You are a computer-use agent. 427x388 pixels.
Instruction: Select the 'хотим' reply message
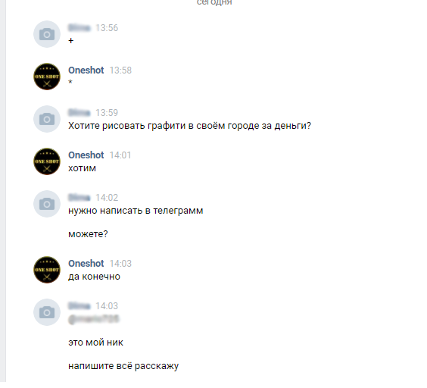[x=82, y=168]
